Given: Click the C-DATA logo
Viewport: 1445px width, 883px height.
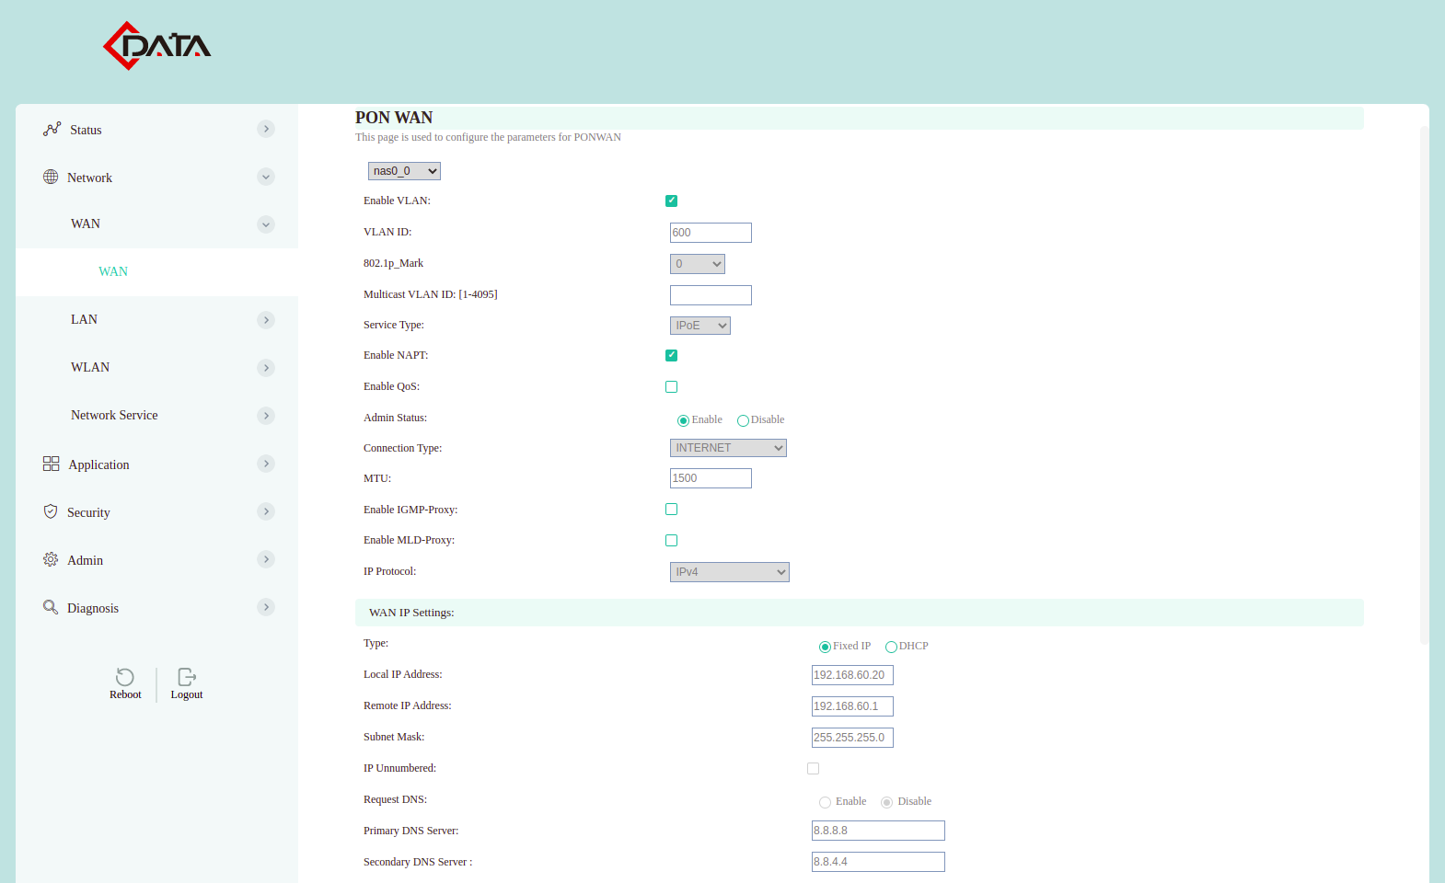Looking at the screenshot, I should coord(157,46).
